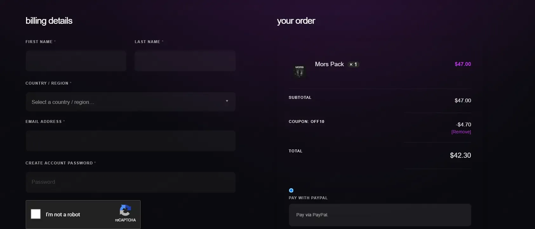
Task: Check the I'm not a robot box
Action: [36, 214]
